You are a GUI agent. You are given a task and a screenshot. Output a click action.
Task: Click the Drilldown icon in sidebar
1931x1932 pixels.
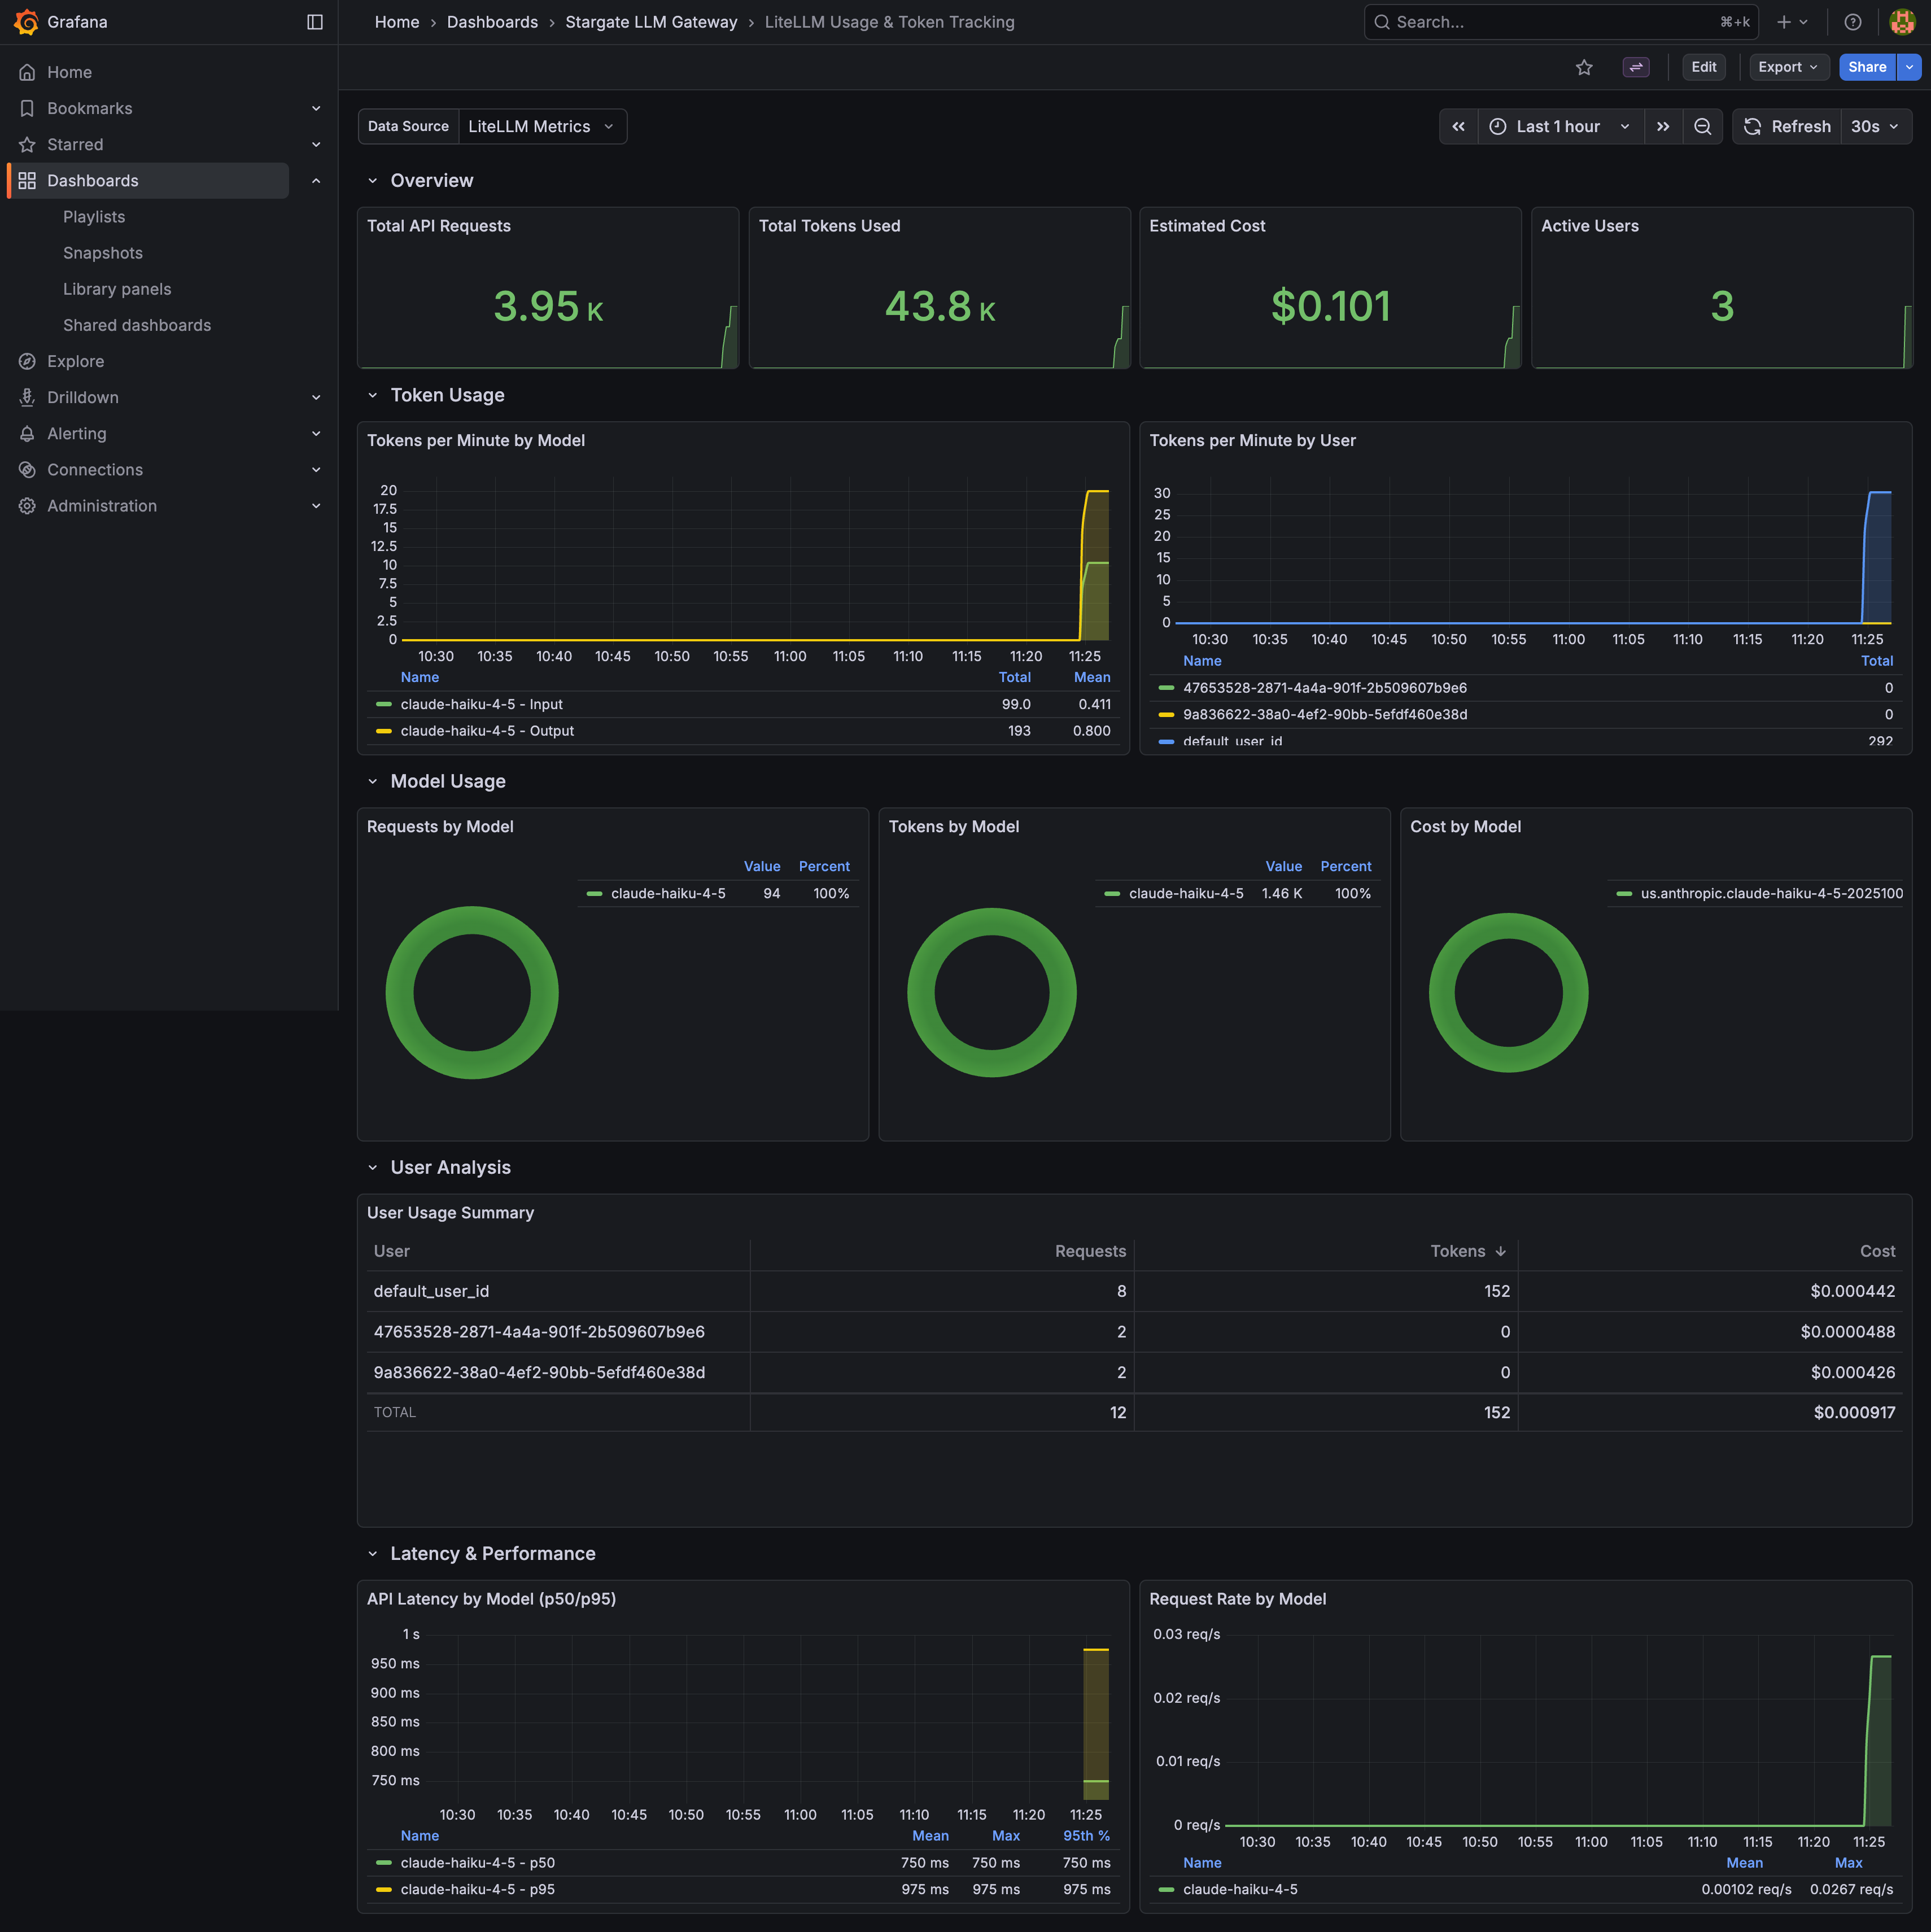27,397
